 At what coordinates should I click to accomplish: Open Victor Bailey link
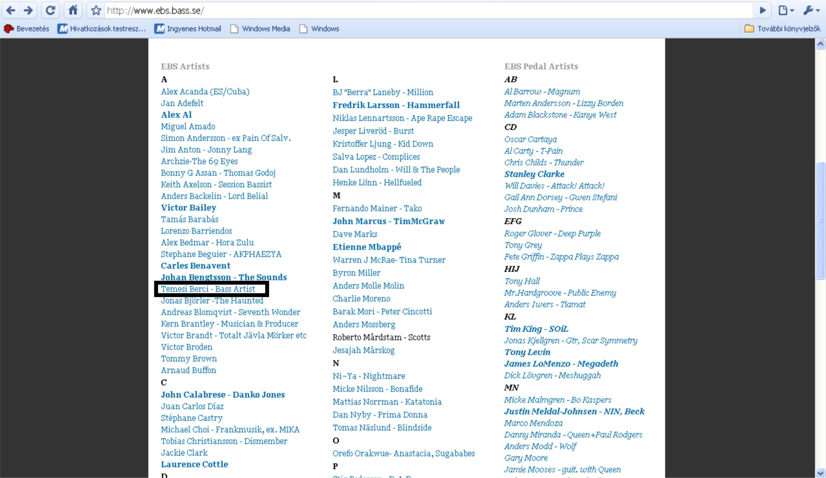188,208
